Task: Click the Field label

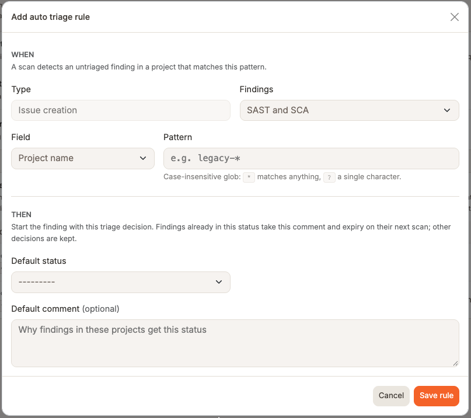Action: (x=21, y=137)
